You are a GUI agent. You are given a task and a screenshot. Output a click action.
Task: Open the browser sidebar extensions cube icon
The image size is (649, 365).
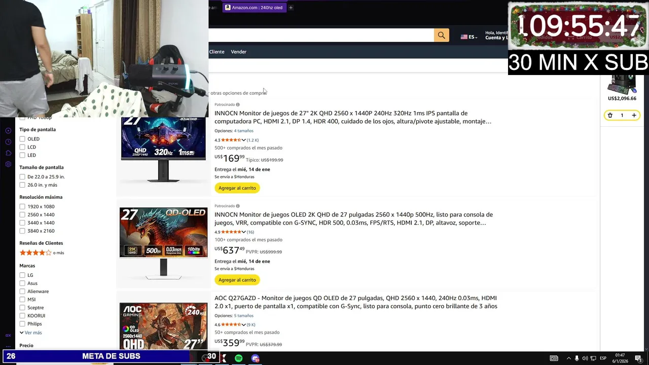click(x=8, y=153)
